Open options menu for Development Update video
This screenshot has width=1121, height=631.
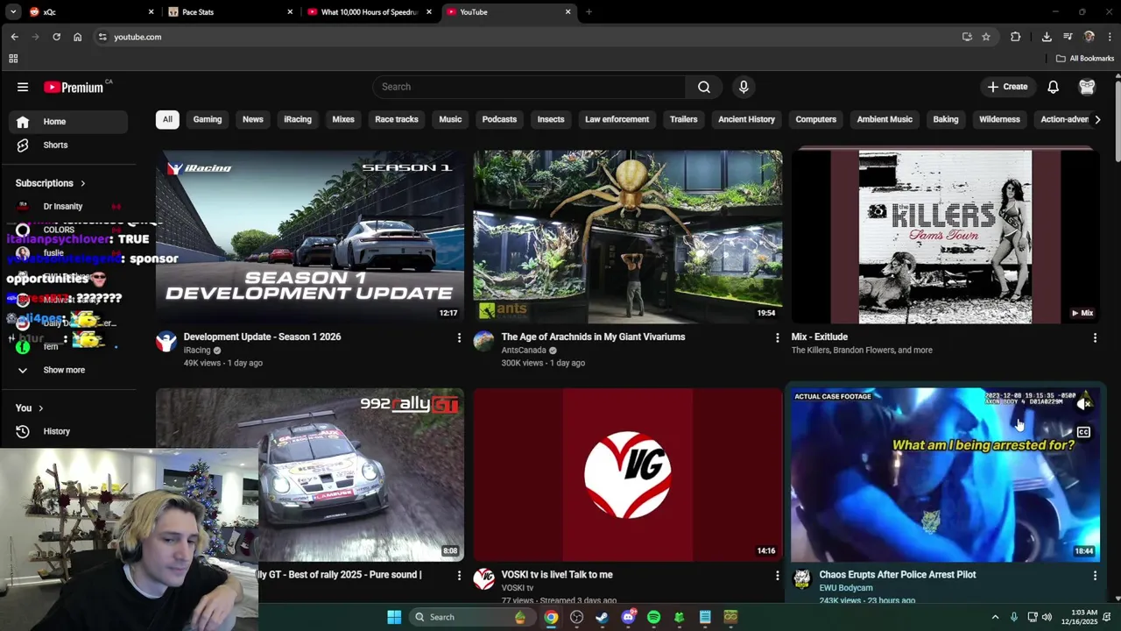[x=459, y=337]
